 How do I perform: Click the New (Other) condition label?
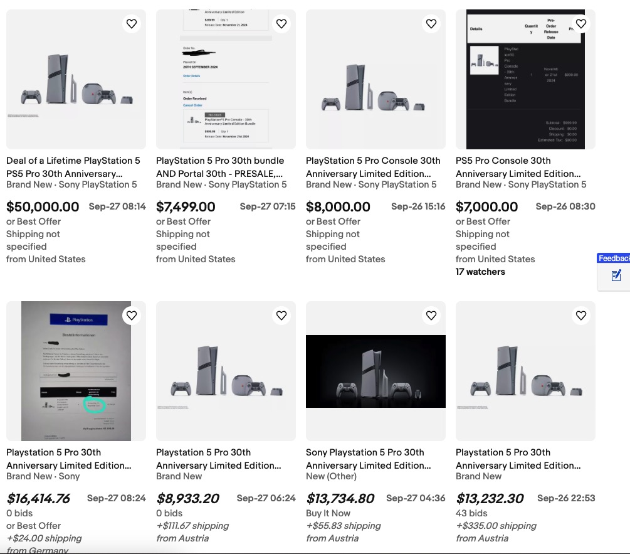click(331, 476)
